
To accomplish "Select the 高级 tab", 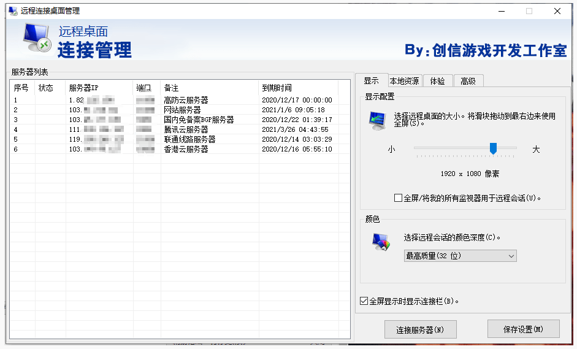I will point(468,81).
